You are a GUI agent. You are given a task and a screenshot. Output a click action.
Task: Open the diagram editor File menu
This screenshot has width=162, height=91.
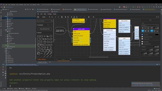[x=38, y=14]
